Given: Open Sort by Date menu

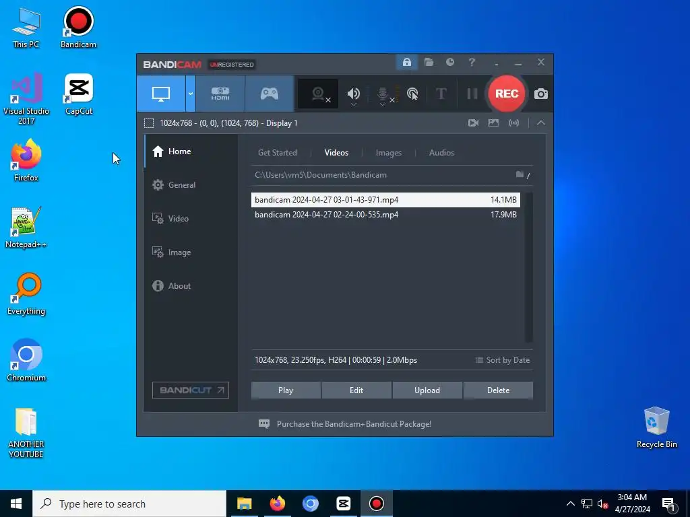Looking at the screenshot, I should pyautogui.click(x=503, y=360).
